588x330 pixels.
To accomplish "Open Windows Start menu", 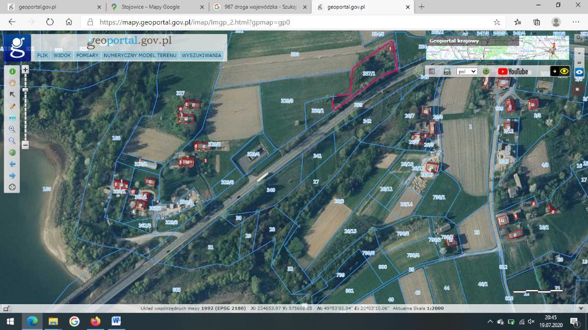I will click(11, 321).
